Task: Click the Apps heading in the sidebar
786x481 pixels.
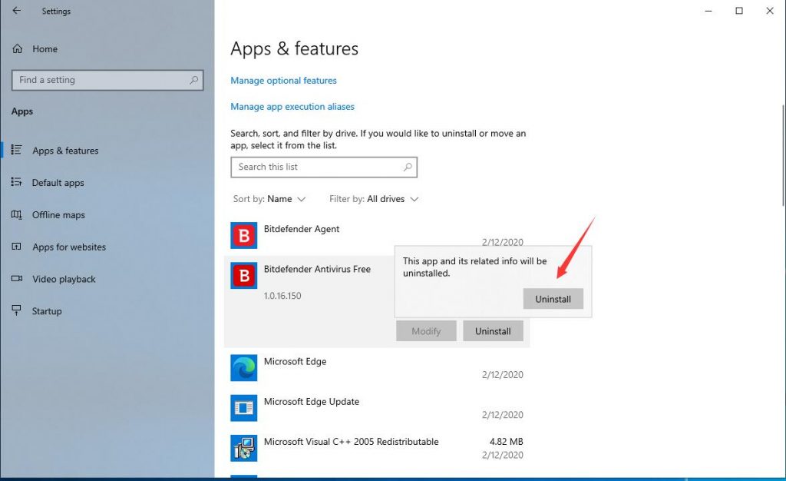Action: [22, 111]
